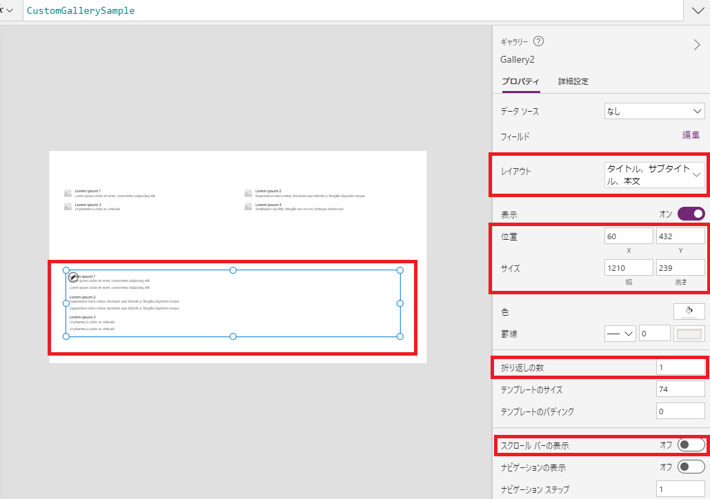Open the レイアウト layout dropdown

pos(654,174)
